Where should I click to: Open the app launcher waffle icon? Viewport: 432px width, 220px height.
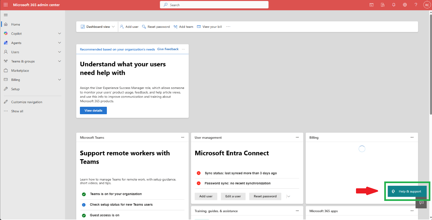click(x=6, y=5)
